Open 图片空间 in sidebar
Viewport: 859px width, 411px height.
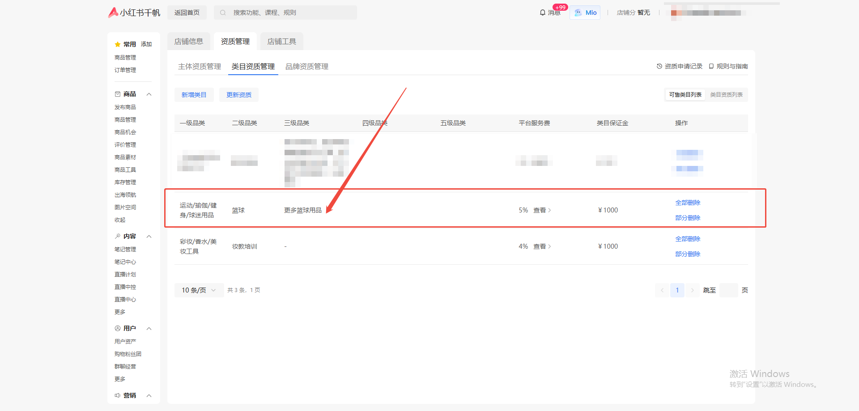pyautogui.click(x=125, y=208)
